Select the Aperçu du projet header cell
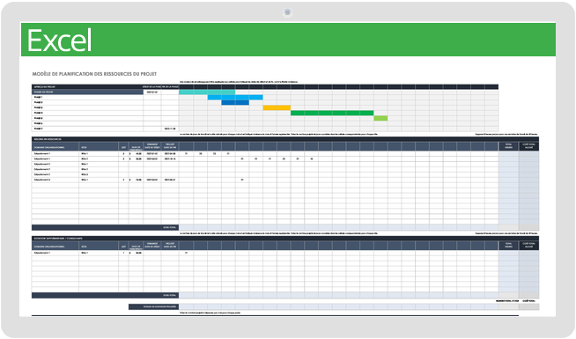 coord(87,87)
